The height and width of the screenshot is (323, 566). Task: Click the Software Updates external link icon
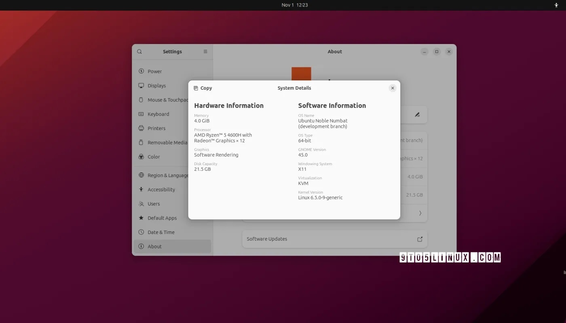pos(420,239)
